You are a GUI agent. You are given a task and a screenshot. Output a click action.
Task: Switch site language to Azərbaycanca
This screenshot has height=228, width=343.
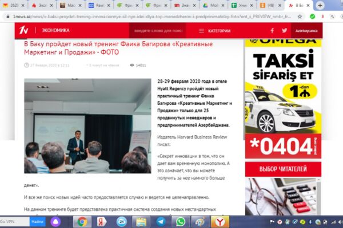coord(306,31)
